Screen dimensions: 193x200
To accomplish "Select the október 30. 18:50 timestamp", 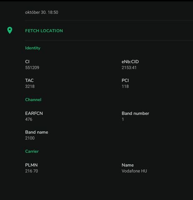I will (42, 12).
